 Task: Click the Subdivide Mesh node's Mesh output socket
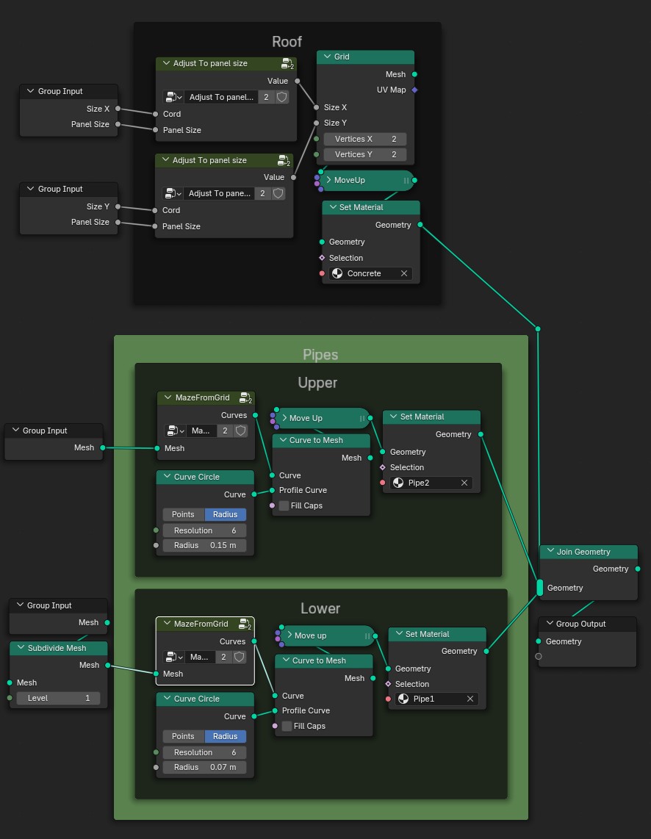(107, 665)
